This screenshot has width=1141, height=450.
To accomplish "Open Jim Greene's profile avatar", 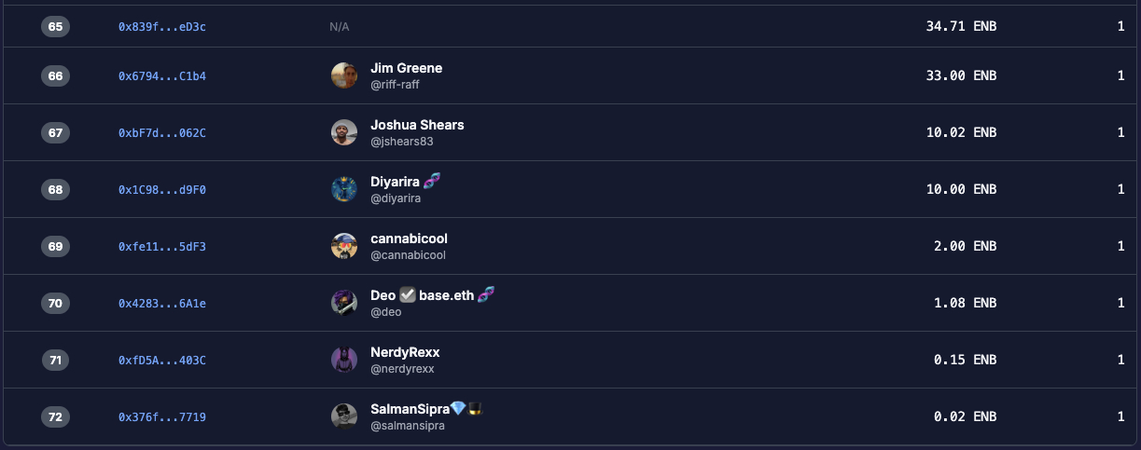I will [344, 75].
